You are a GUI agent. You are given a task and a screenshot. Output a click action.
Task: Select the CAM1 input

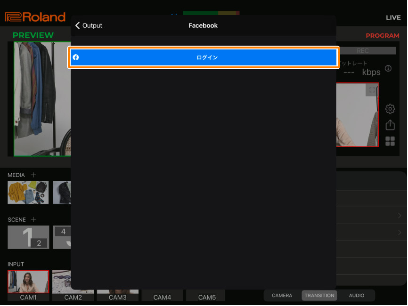(x=28, y=285)
